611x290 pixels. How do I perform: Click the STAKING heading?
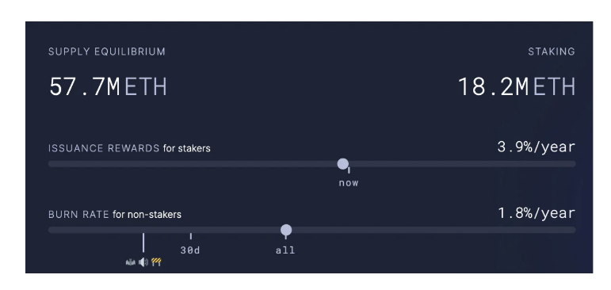coord(552,52)
